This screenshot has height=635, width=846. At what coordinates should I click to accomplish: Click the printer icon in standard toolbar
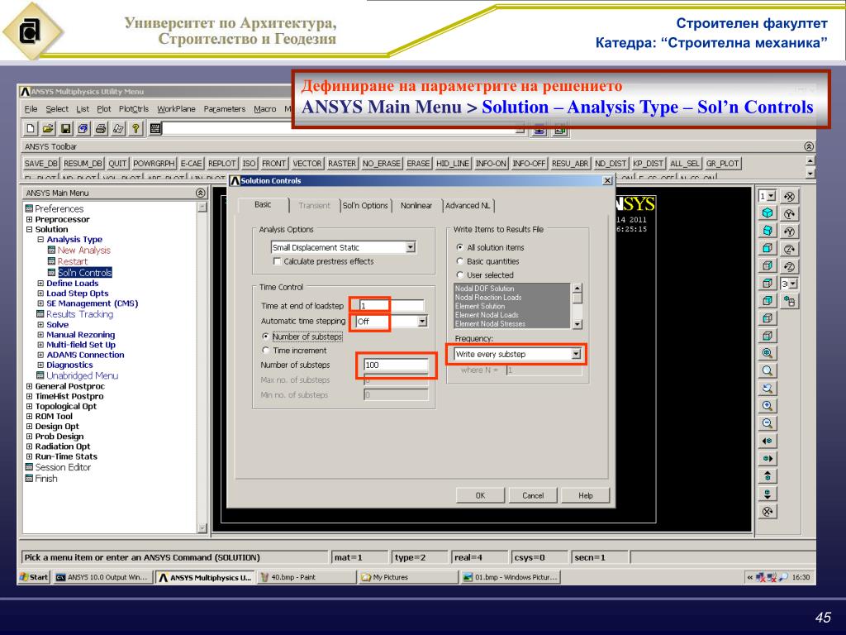coord(100,128)
